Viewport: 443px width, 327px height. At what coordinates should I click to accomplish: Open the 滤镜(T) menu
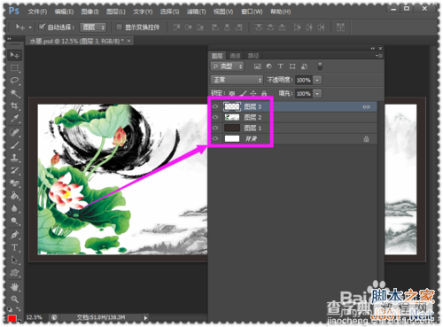[x=197, y=12]
